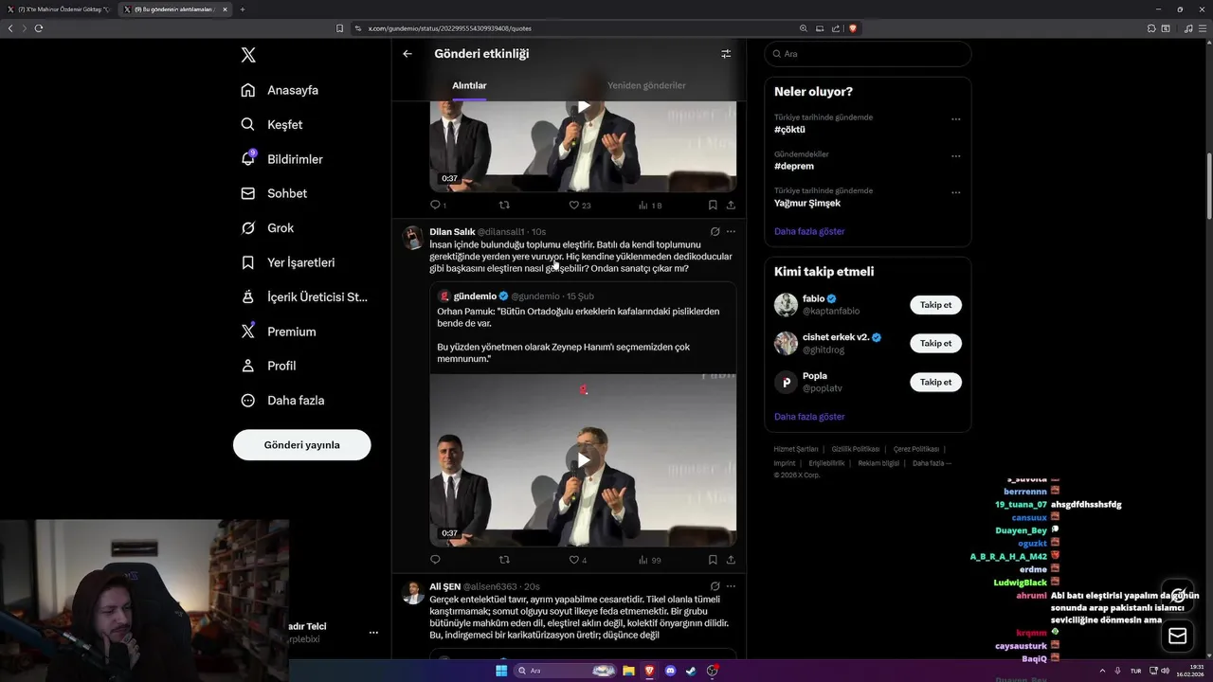
Task: Open a new browser tab
Action: tap(242, 9)
